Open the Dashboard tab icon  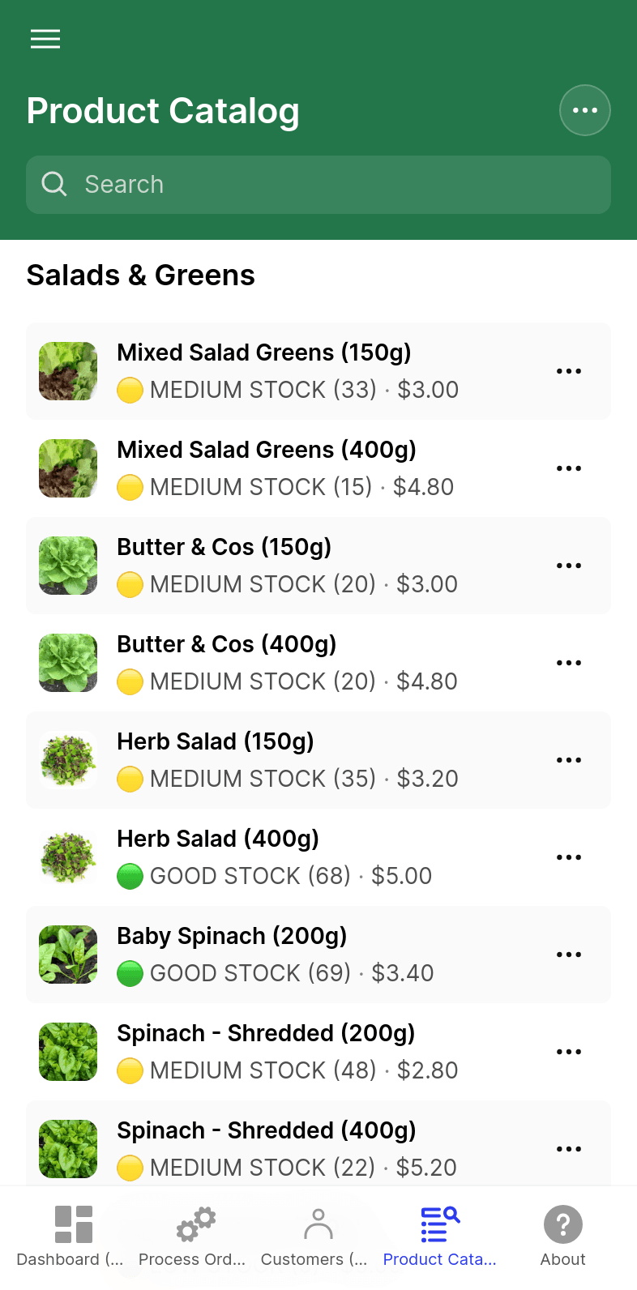(74, 1224)
